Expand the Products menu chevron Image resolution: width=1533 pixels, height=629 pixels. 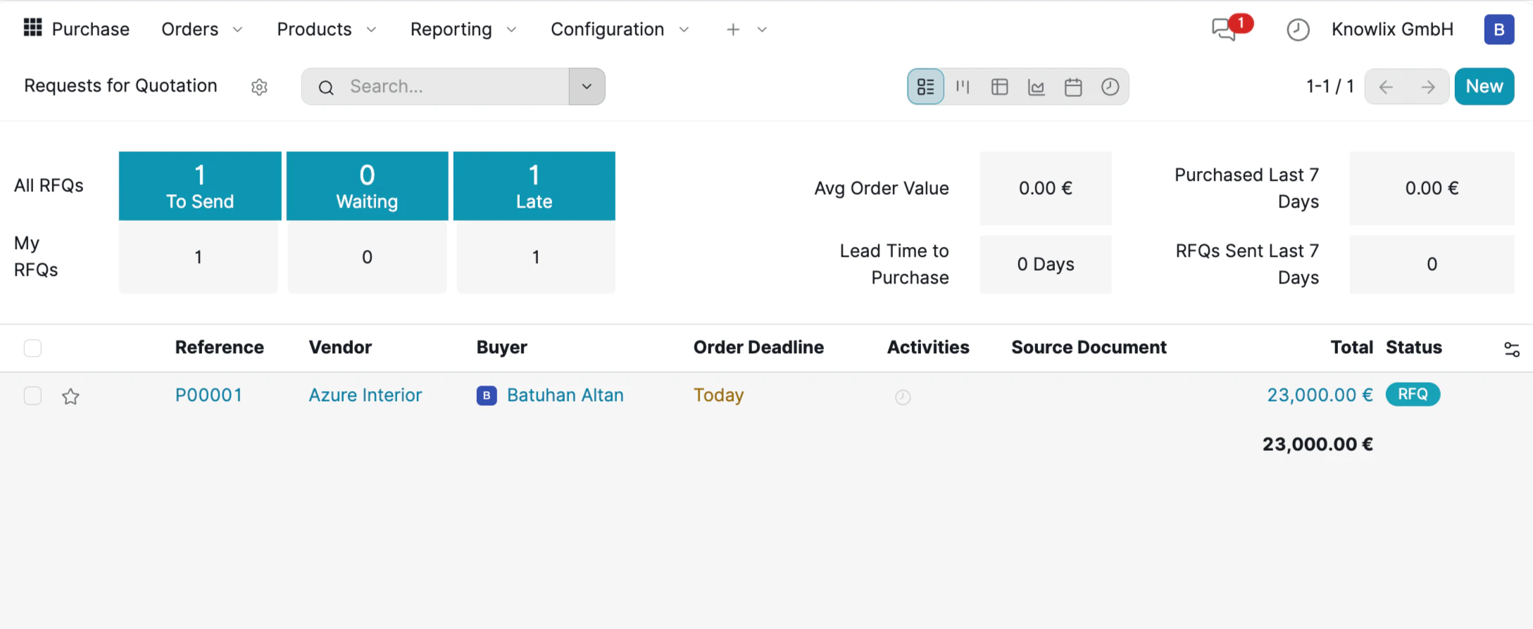click(371, 30)
